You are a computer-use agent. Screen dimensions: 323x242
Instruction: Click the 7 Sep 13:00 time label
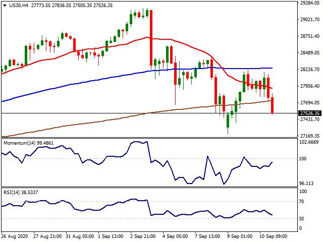[x=208, y=236]
